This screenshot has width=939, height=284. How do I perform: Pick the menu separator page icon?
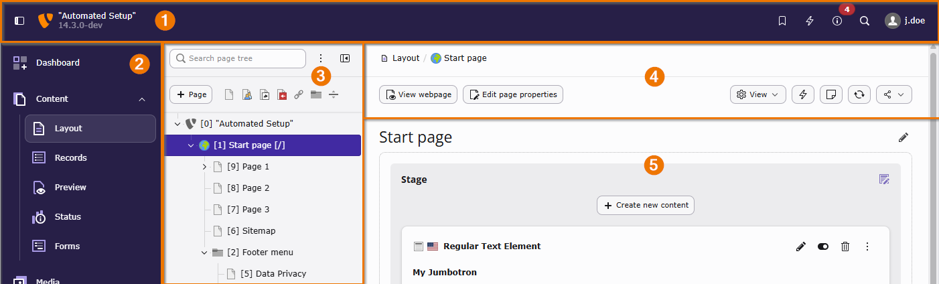334,95
